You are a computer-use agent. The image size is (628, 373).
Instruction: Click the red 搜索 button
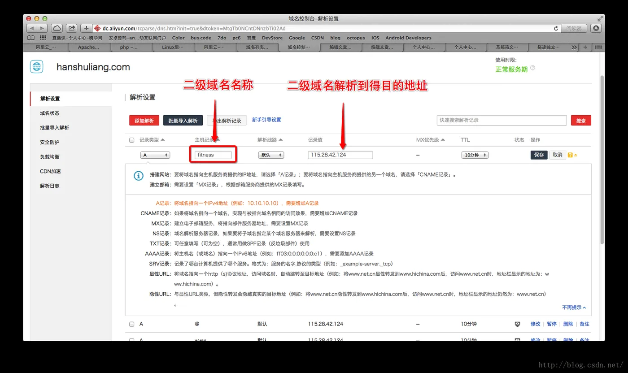(581, 121)
